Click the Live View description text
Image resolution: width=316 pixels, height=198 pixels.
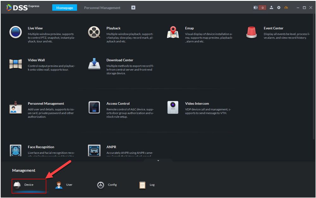(51, 38)
